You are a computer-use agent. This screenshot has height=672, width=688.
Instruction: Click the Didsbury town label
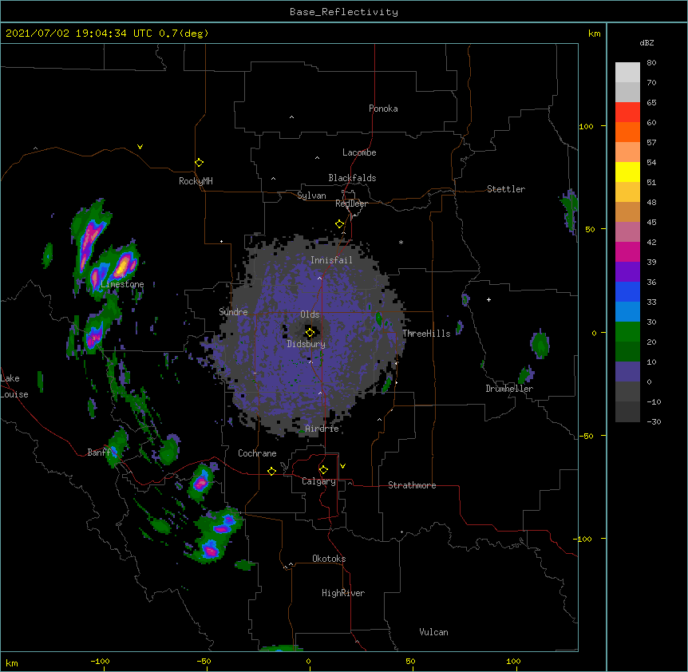[x=306, y=344]
